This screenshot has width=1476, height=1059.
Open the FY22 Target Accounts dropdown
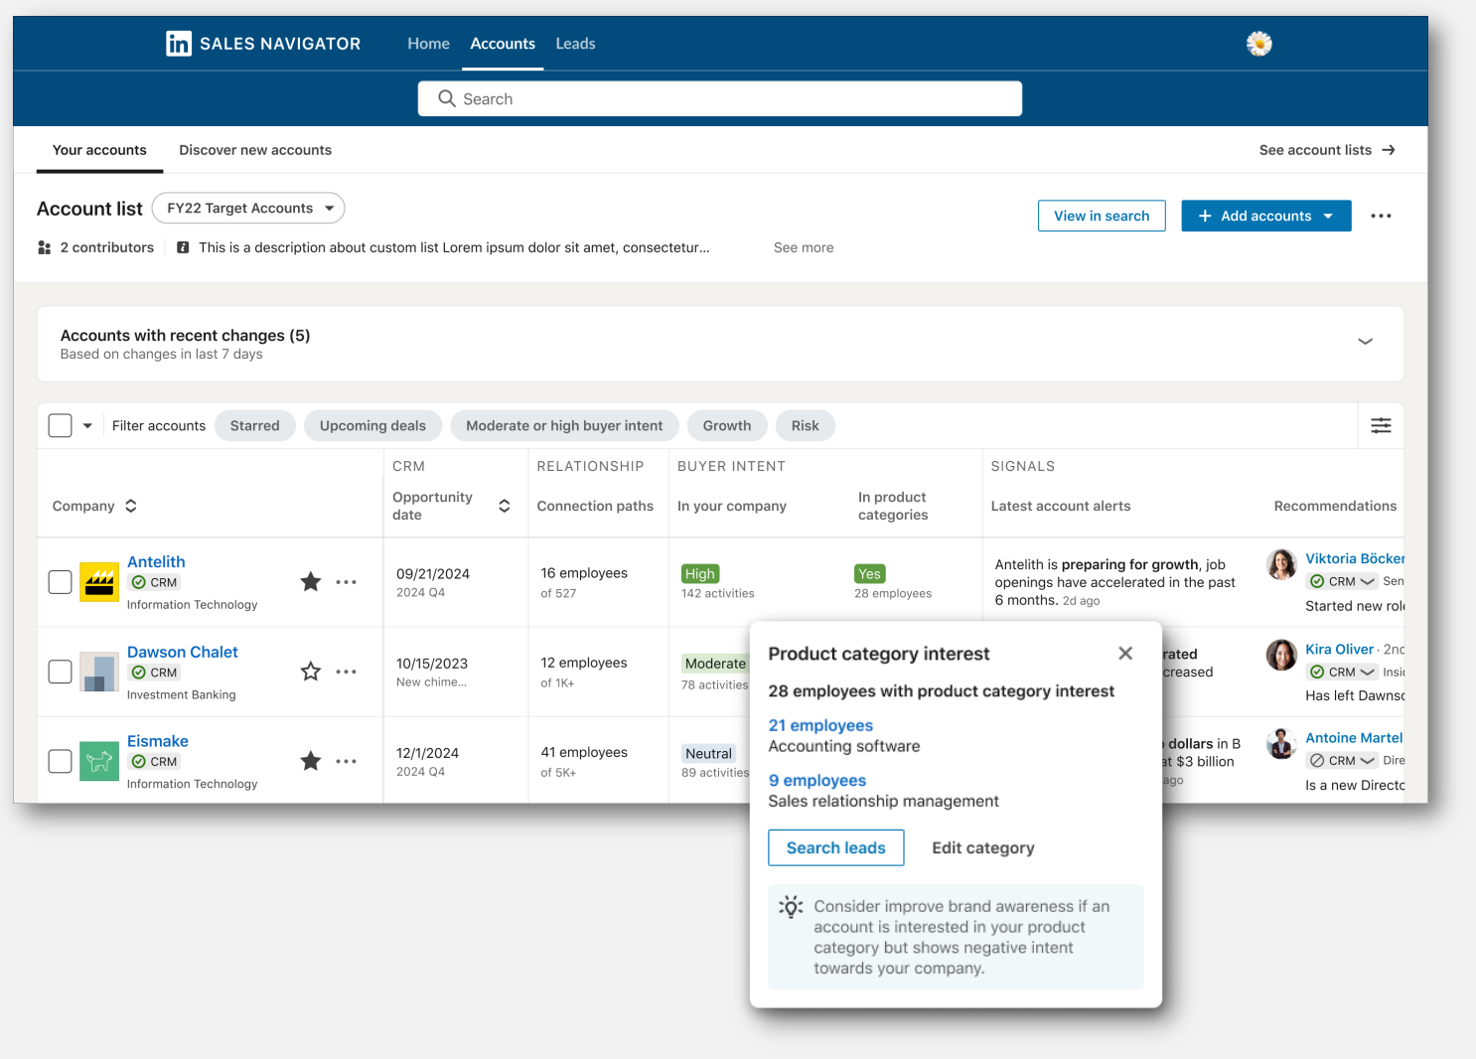point(248,208)
